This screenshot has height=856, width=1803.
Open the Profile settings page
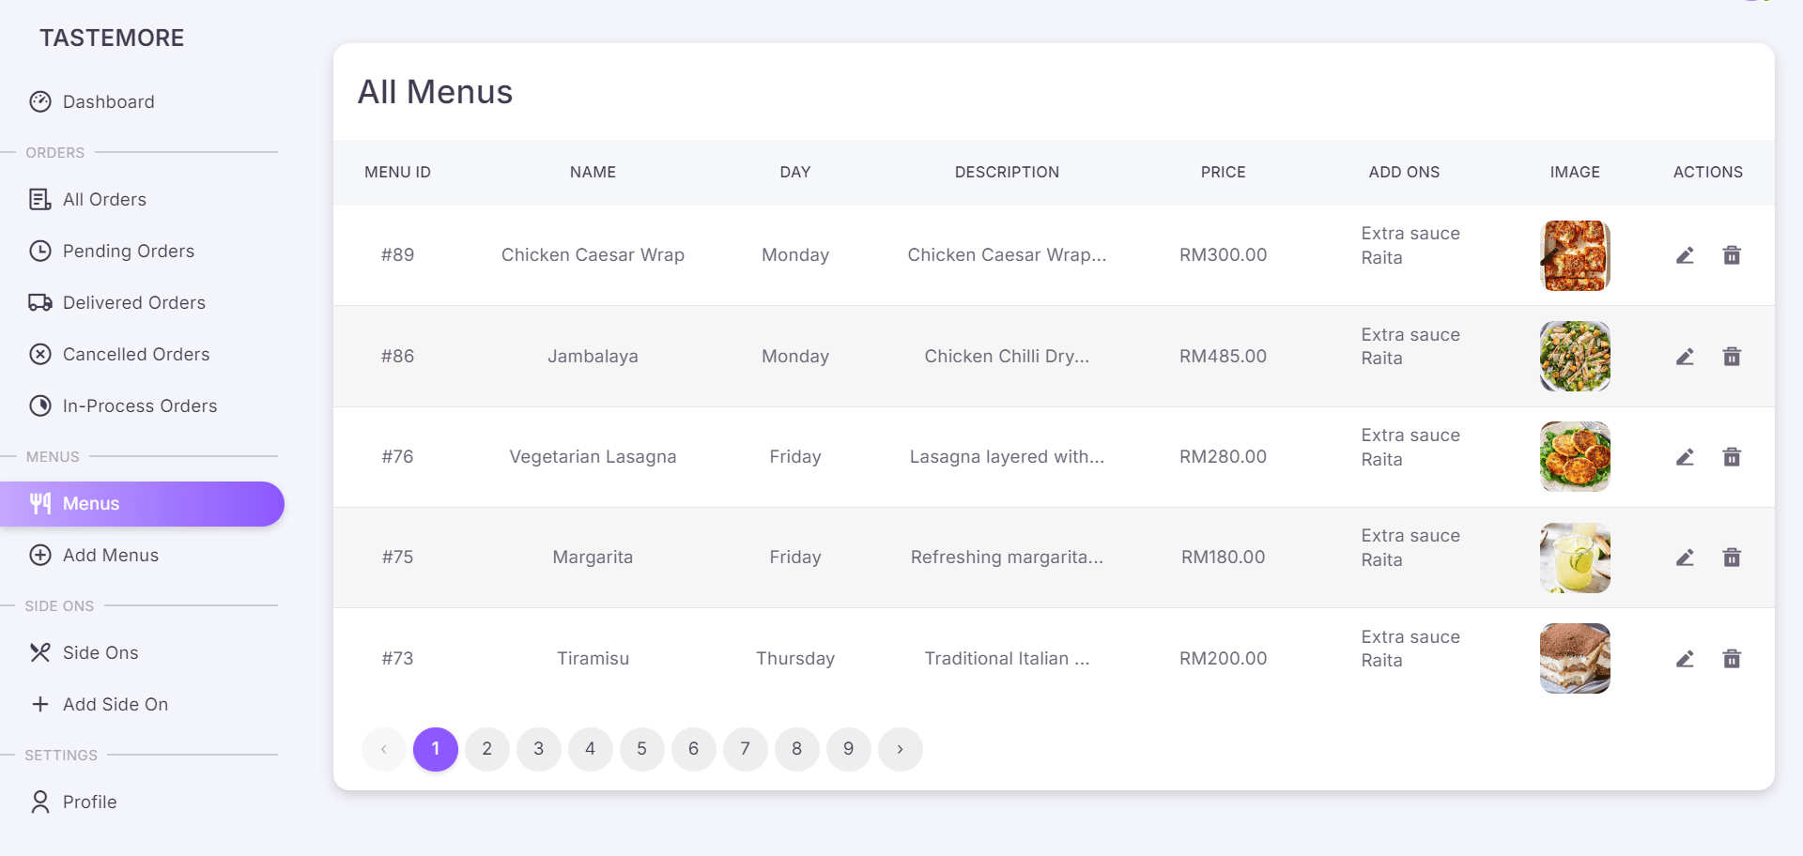90,802
